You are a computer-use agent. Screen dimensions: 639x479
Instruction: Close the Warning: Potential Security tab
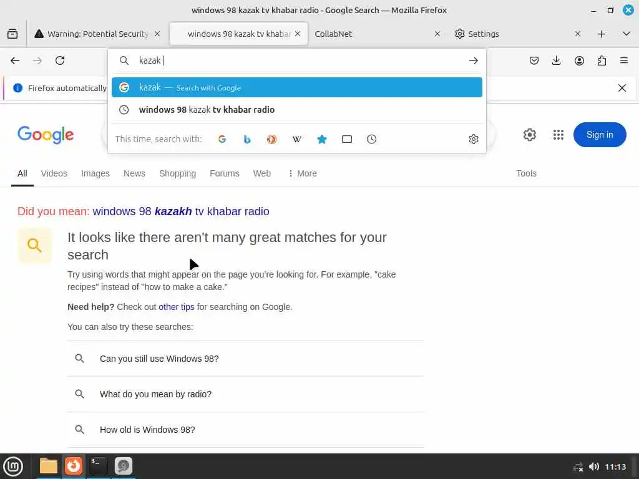pos(157,34)
